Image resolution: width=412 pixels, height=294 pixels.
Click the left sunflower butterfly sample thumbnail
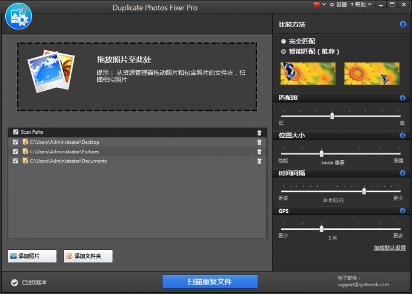(x=308, y=74)
